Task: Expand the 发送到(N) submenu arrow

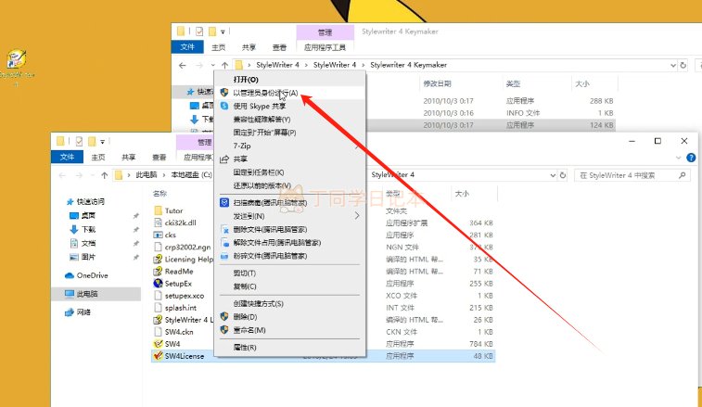Action: 357,216
